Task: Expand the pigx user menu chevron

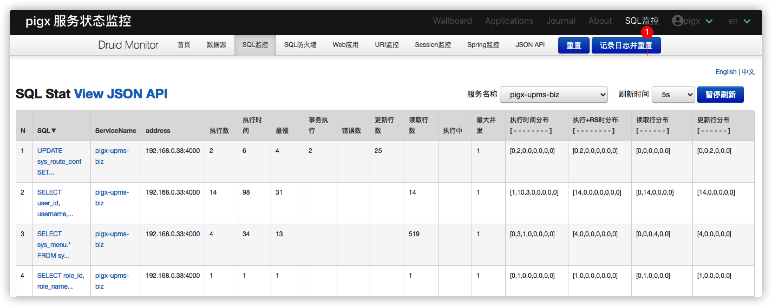Action: coord(709,21)
